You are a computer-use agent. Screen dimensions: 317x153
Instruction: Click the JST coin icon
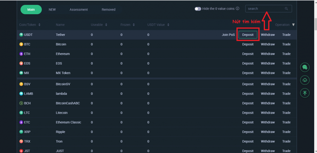(21, 151)
